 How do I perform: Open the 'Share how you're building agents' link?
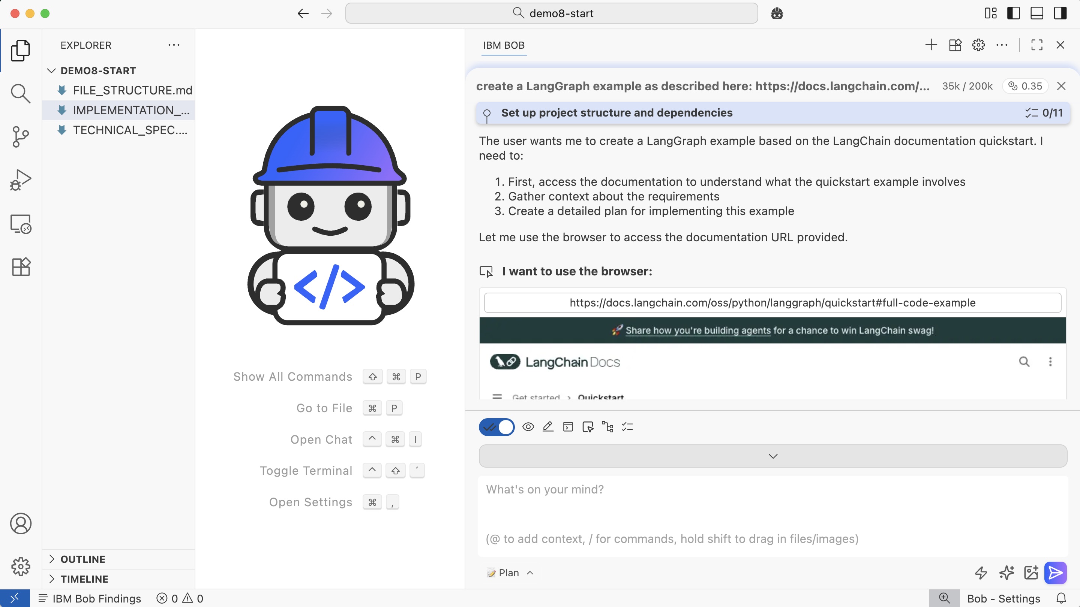pyautogui.click(x=697, y=330)
